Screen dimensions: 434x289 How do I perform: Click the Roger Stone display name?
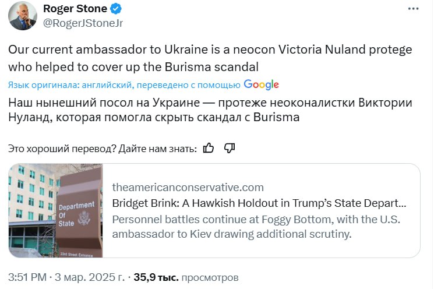point(75,9)
